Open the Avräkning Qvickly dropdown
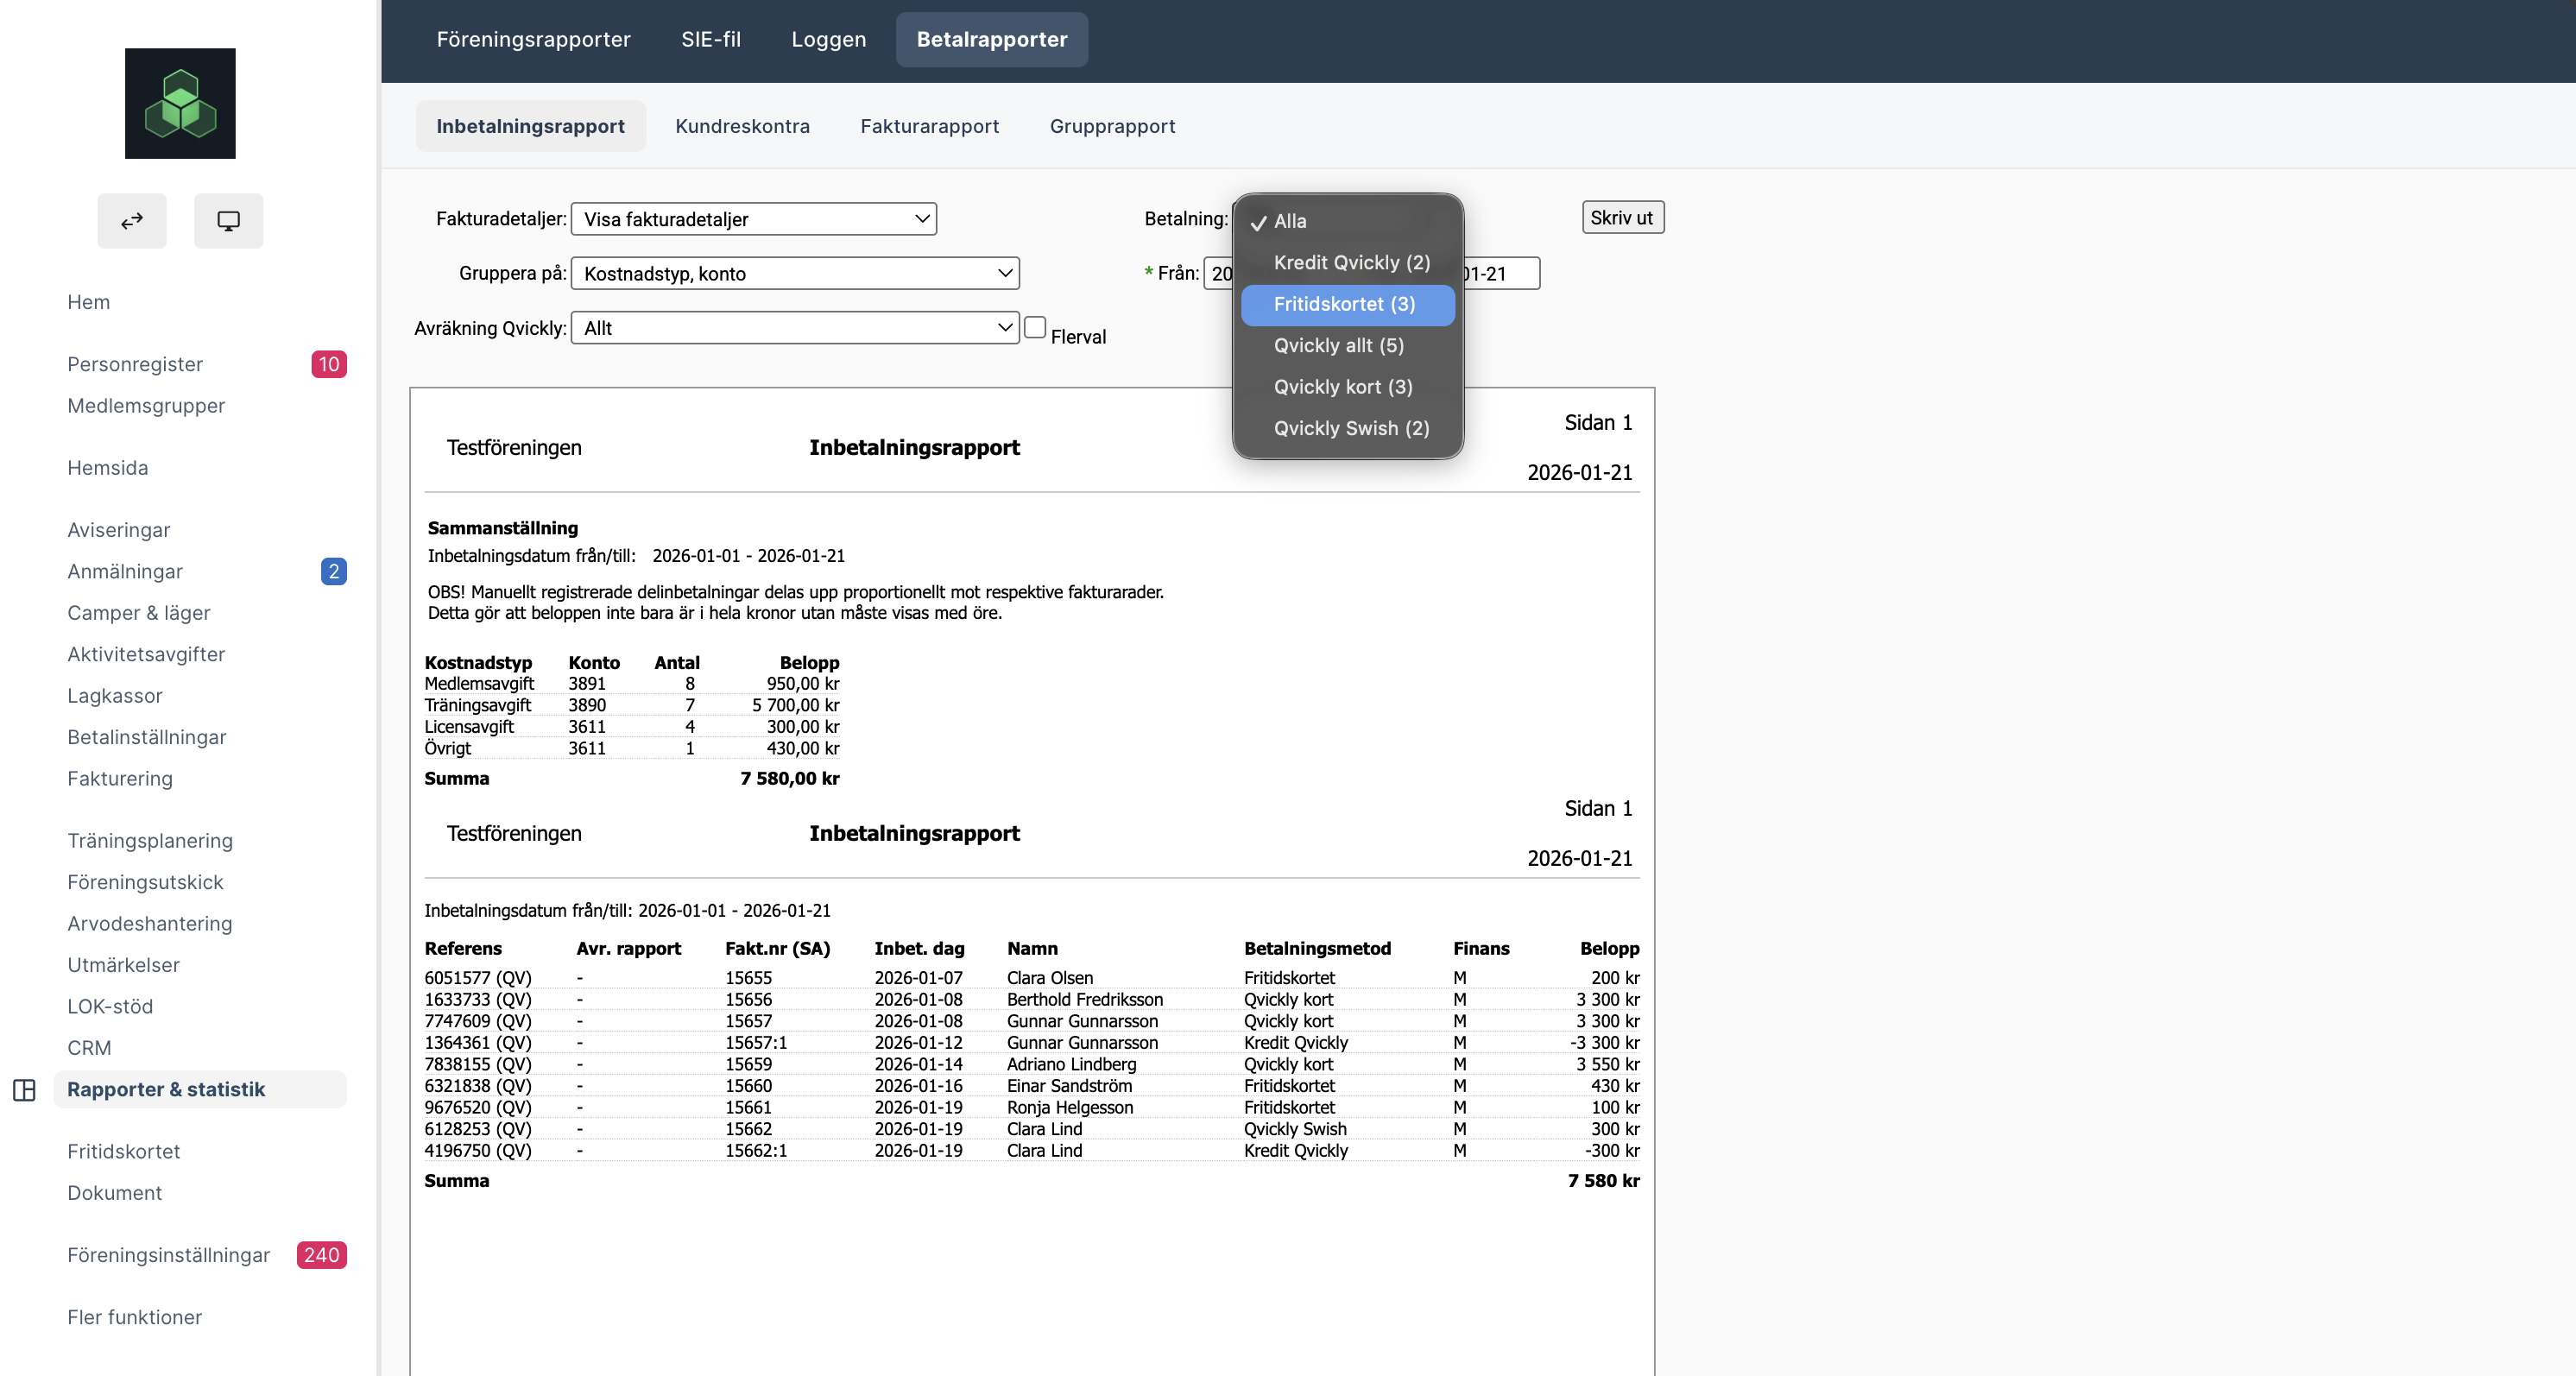2576x1376 pixels. point(794,328)
